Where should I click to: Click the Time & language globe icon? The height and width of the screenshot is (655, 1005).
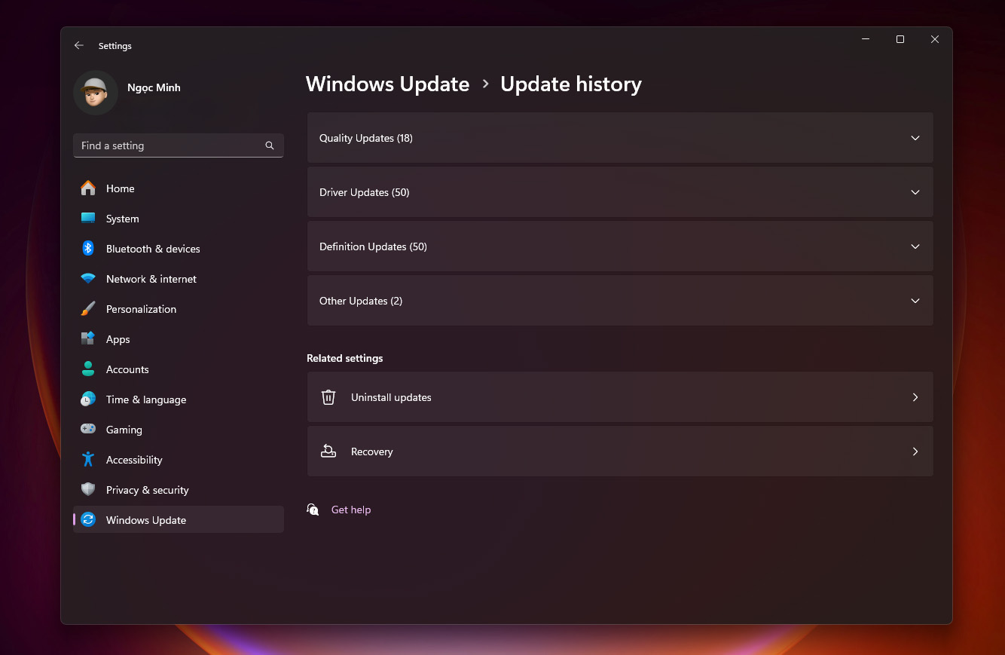tap(88, 399)
